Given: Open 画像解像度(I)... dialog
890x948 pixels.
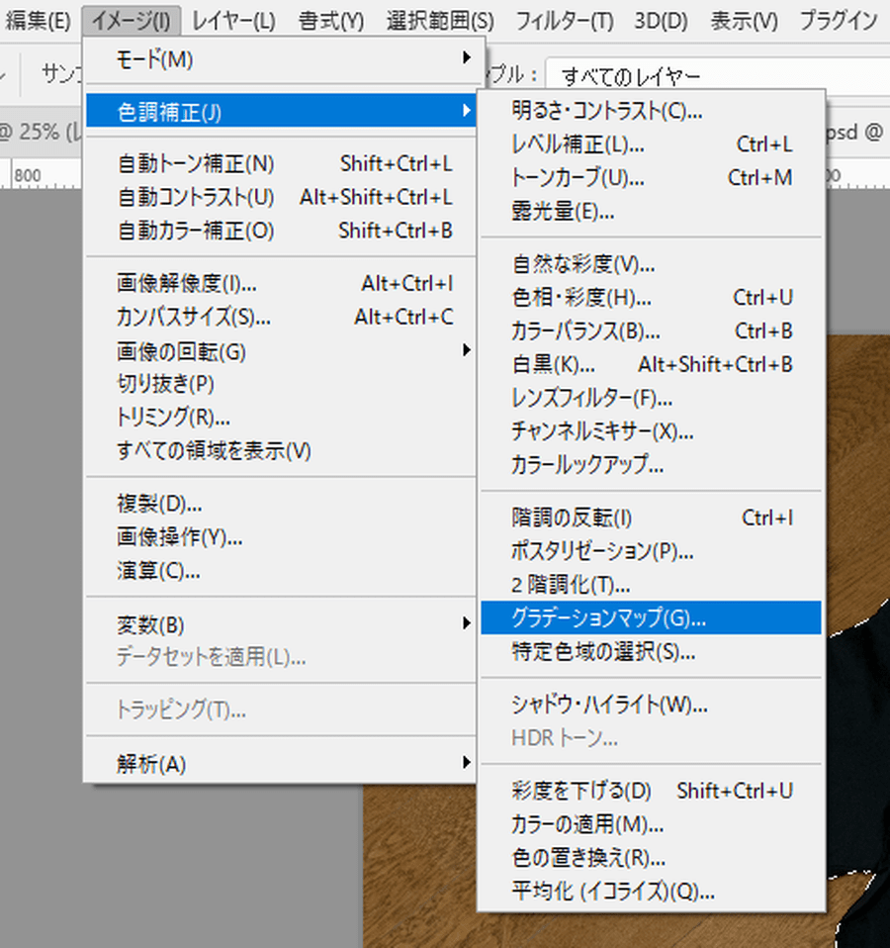Looking at the screenshot, I should 281,284.
